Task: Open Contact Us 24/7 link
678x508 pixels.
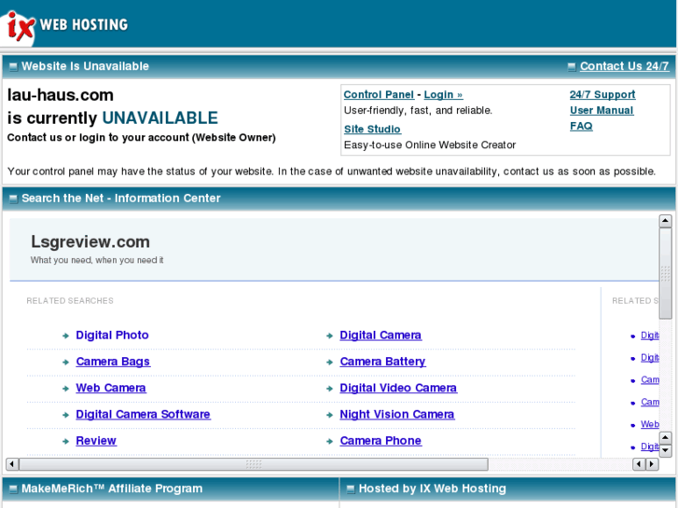Action: coord(624,66)
